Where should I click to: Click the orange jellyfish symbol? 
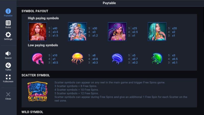coord(77,58)
